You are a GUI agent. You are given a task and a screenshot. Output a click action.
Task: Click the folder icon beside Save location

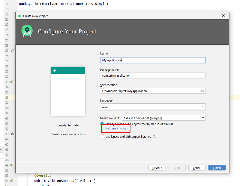(x=202, y=91)
